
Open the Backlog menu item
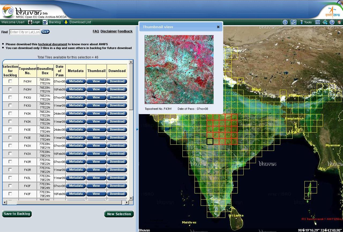(x=52, y=22)
